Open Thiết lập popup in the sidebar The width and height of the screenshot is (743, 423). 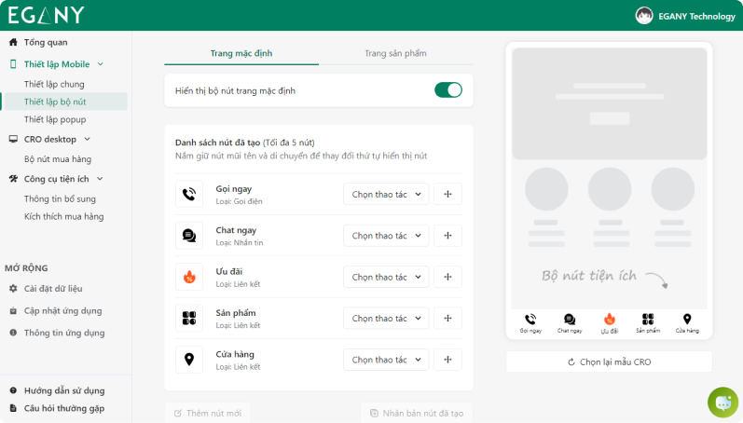[x=55, y=119]
